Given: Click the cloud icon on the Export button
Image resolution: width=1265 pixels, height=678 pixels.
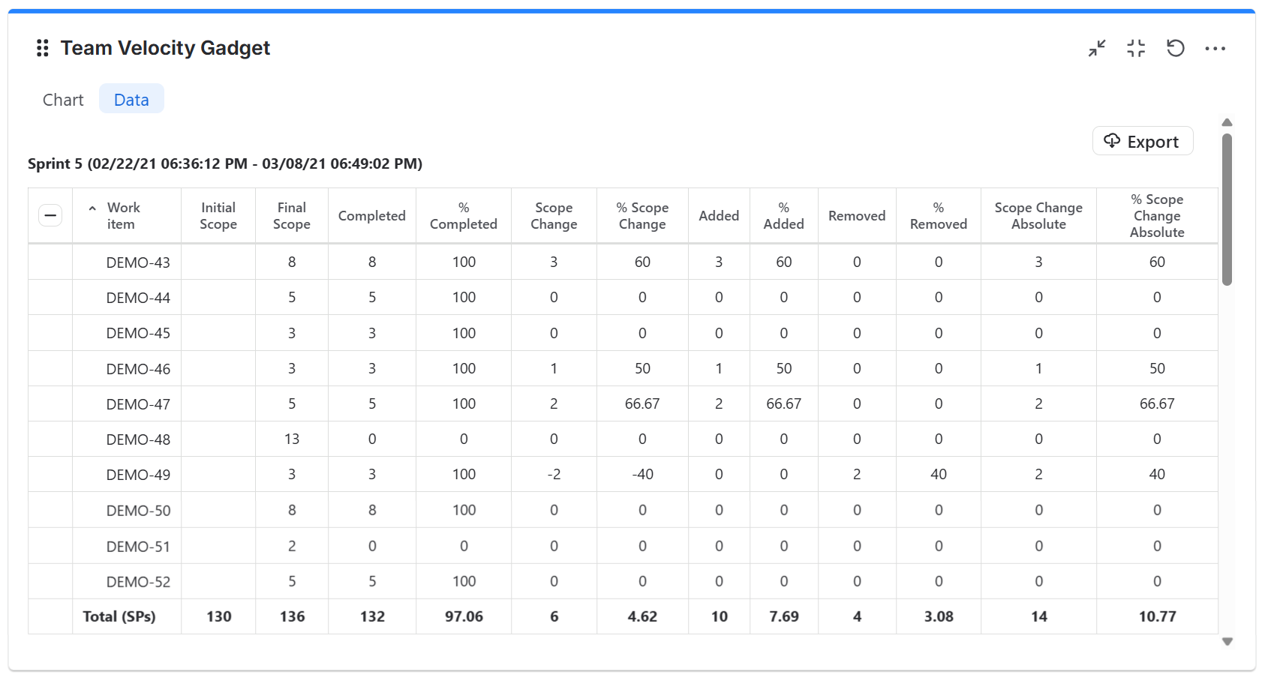Looking at the screenshot, I should 1112,141.
